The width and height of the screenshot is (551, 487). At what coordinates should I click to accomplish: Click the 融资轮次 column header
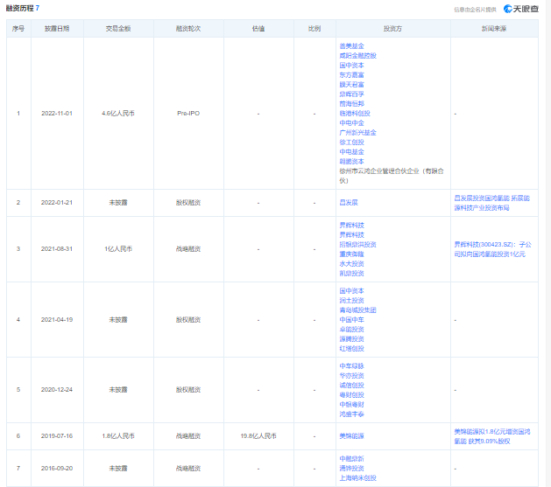pos(188,29)
